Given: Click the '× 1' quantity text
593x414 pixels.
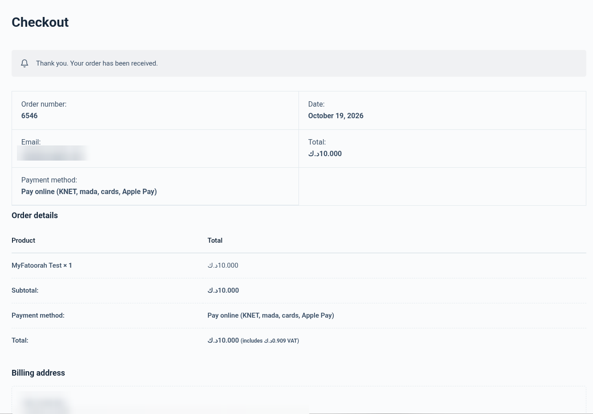Looking at the screenshot, I should 68,265.
